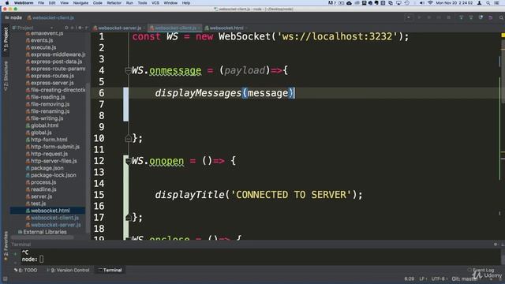
Task: Click the macOS Wi-Fi icon
Action: pyautogui.click(x=430, y=3)
